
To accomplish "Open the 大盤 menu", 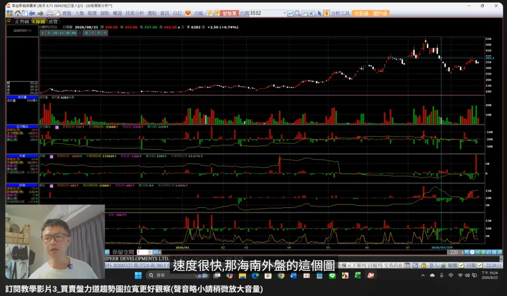I will tap(80, 13).
